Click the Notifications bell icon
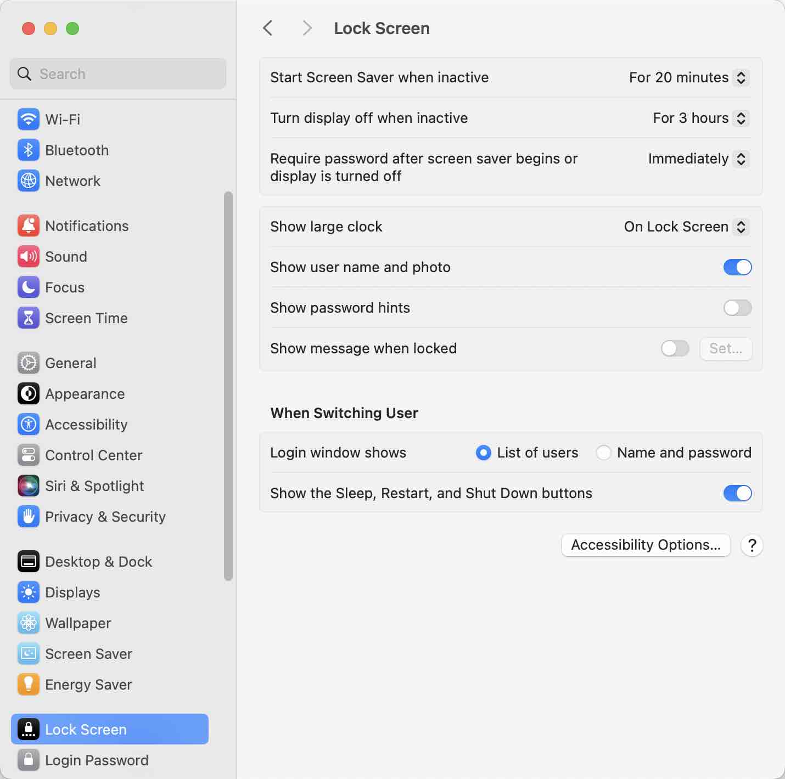785x779 pixels. 28,225
